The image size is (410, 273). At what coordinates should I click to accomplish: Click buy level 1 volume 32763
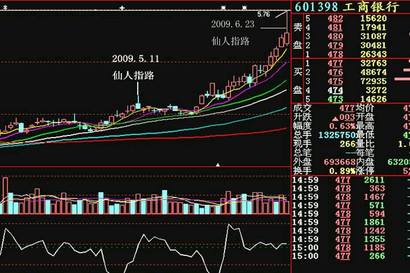click(x=373, y=64)
